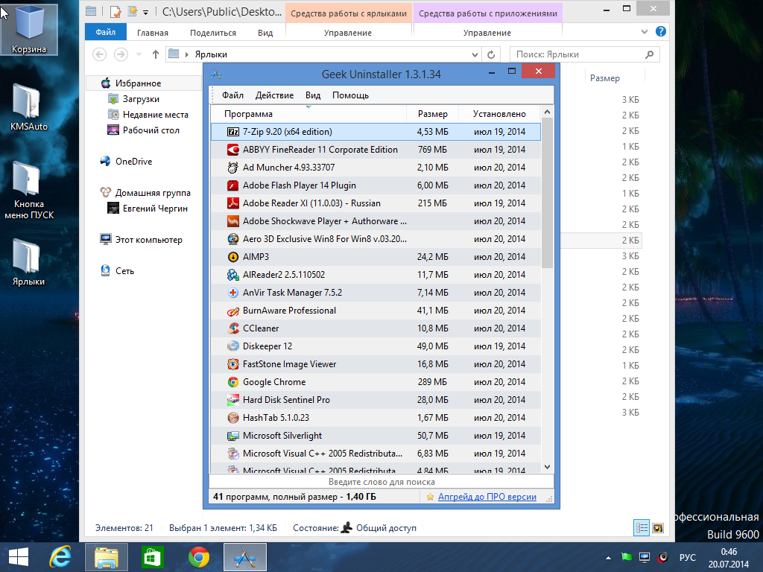Select Этот компьютер in navigation pane

[x=148, y=240]
